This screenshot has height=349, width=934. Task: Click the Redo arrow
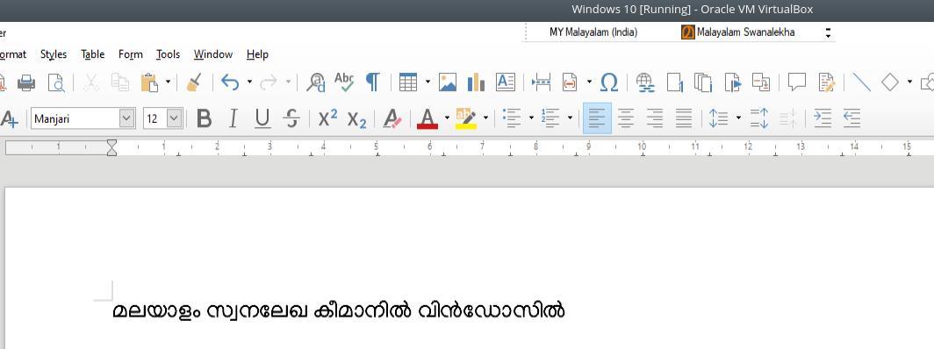269,82
